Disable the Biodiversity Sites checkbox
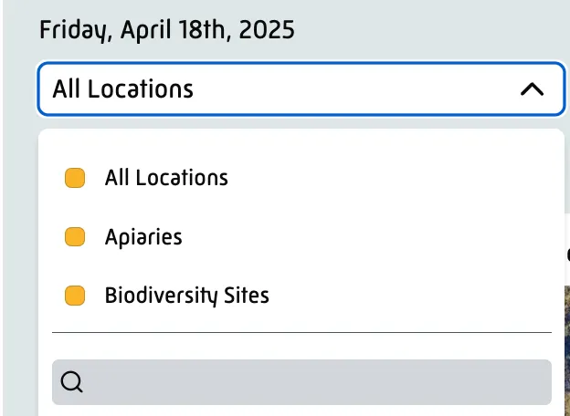 click(x=75, y=296)
